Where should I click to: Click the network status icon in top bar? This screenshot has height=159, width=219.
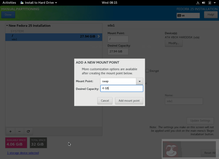(x=198, y=2)
